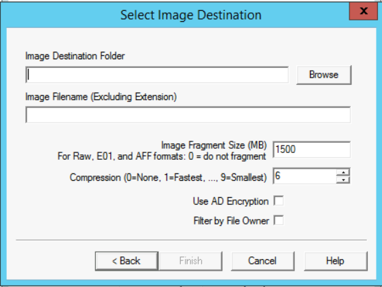Image resolution: width=382 pixels, height=287 pixels.
Task: Click the Image Destination Folder label
Action: click(x=75, y=56)
